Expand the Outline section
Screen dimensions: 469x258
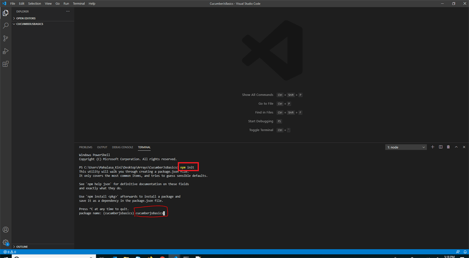click(43, 247)
